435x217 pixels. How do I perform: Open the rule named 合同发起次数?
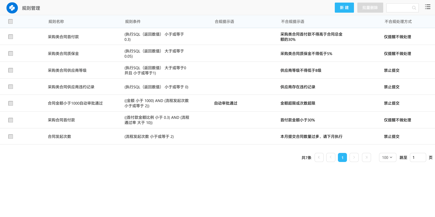pyautogui.click(x=60, y=137)
